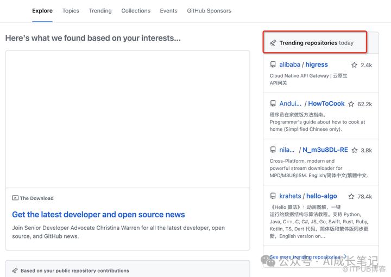
Task: Star the alibaba/higress repository
Action: (x=354, y=65)
